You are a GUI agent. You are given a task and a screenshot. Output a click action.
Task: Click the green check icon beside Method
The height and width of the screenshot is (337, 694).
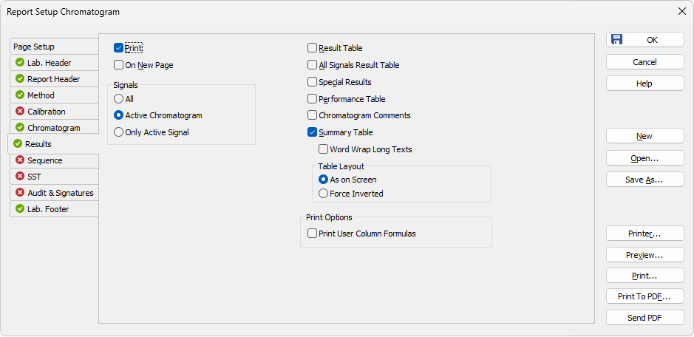[x=19, y=95]
